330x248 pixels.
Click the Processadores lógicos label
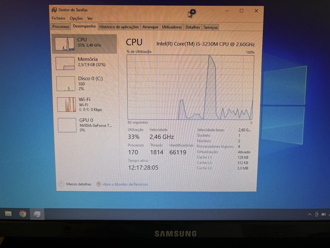(x=215, y=146)
